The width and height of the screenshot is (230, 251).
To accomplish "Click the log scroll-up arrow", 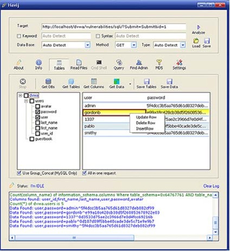I will tap(215, 195).
